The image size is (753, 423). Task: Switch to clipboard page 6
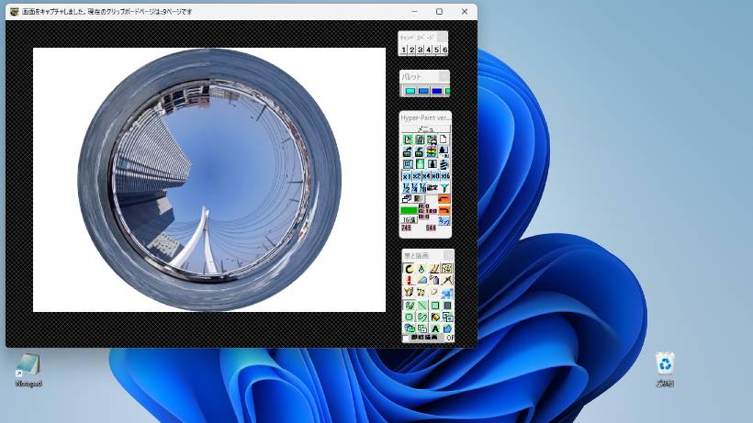click(444, 50)
